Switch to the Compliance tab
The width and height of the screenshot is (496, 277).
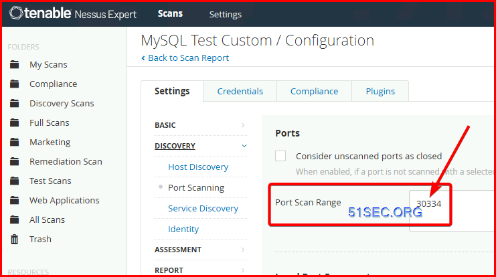coord(314,92)
